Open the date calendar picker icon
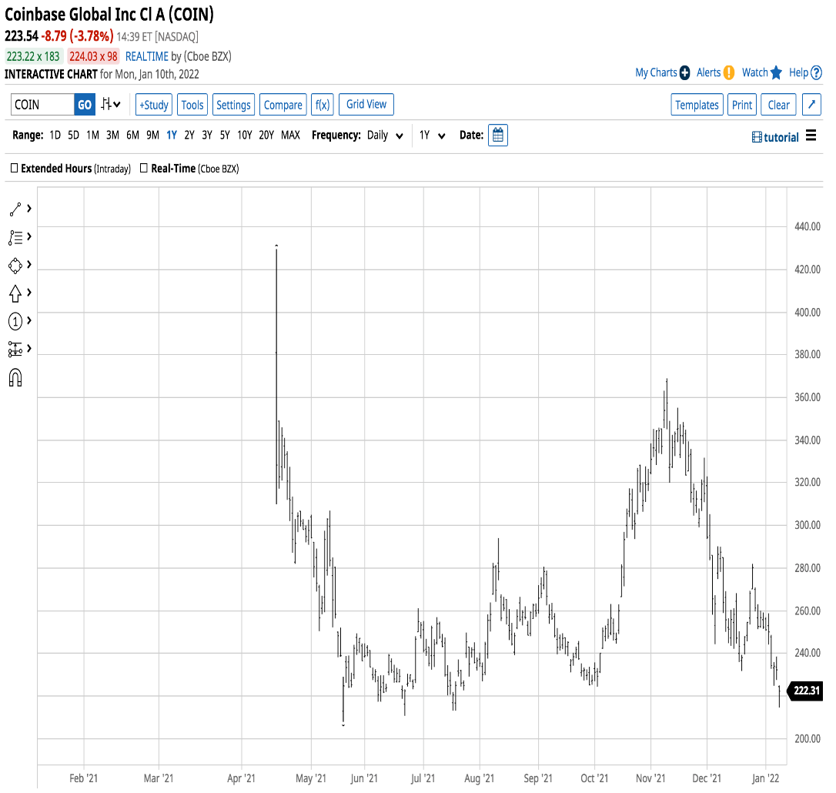 click(x=497, y=135)
